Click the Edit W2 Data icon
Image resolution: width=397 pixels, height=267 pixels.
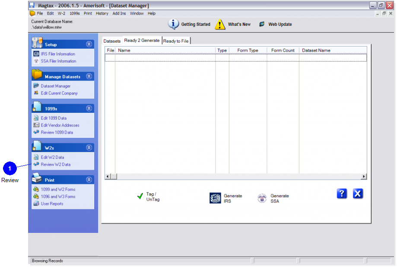(36, 157)
